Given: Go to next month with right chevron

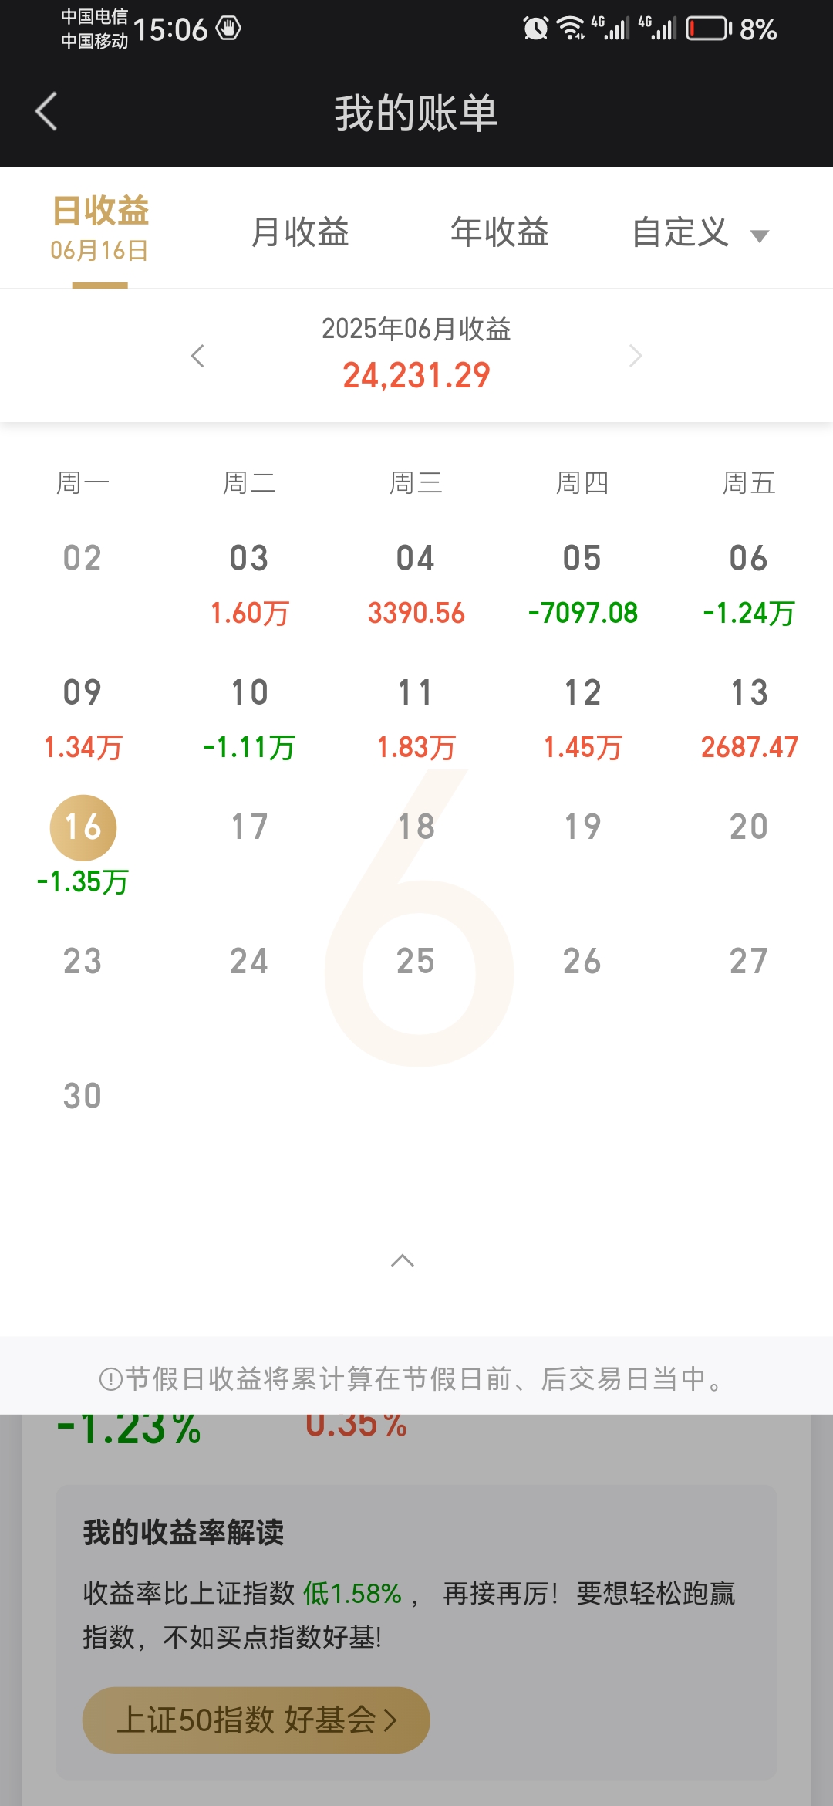Looking at the screenshot, I should [636, 356].
